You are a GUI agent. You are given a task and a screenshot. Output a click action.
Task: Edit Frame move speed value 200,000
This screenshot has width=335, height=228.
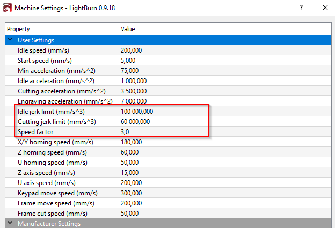click(x=131, y=203)
